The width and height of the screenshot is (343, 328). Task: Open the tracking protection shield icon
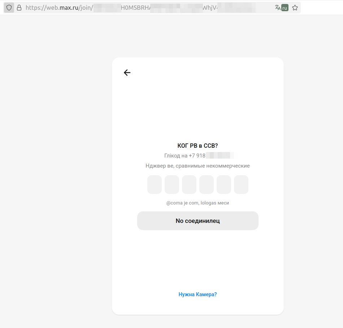(9, 8)
